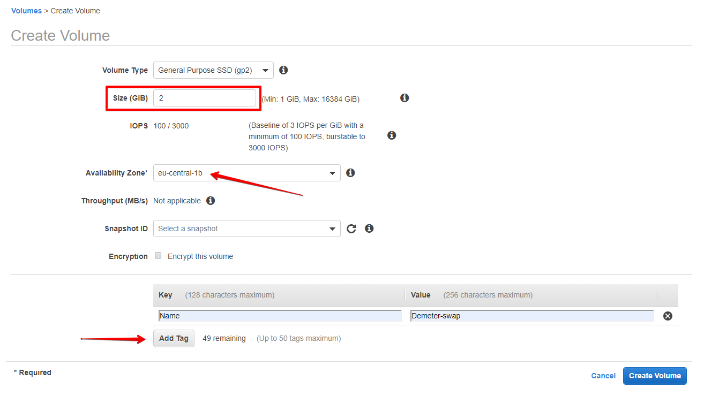Enable Encrypt this volume checkbox
The width and height of the screenshot is (719, 404).
(x=158, y=256)
